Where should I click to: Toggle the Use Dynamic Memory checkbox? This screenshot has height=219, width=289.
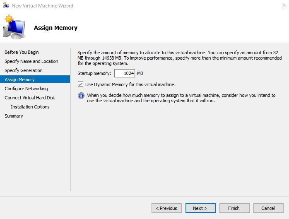click(81, 84)
